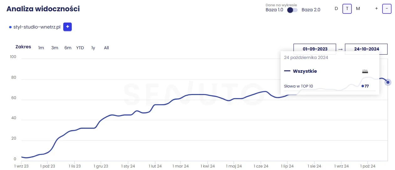Choose the 1y range
The image size is (395, 170).
click(93, 48)
